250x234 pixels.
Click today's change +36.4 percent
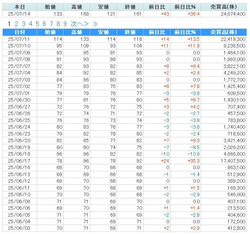click(193, 14)
